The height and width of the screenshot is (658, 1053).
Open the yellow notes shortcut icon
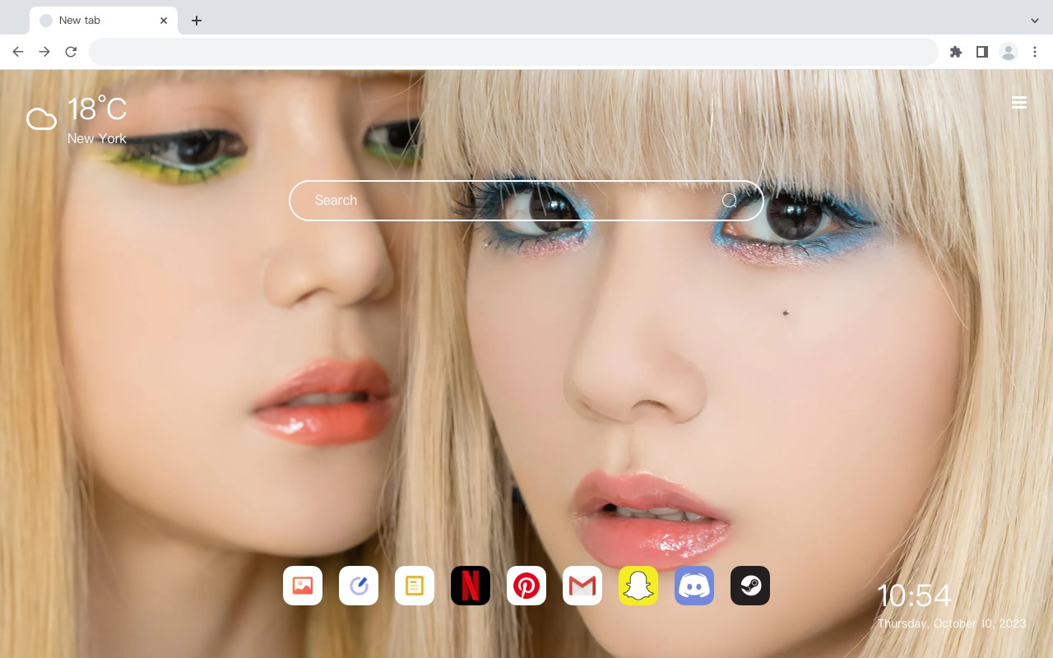415,586
